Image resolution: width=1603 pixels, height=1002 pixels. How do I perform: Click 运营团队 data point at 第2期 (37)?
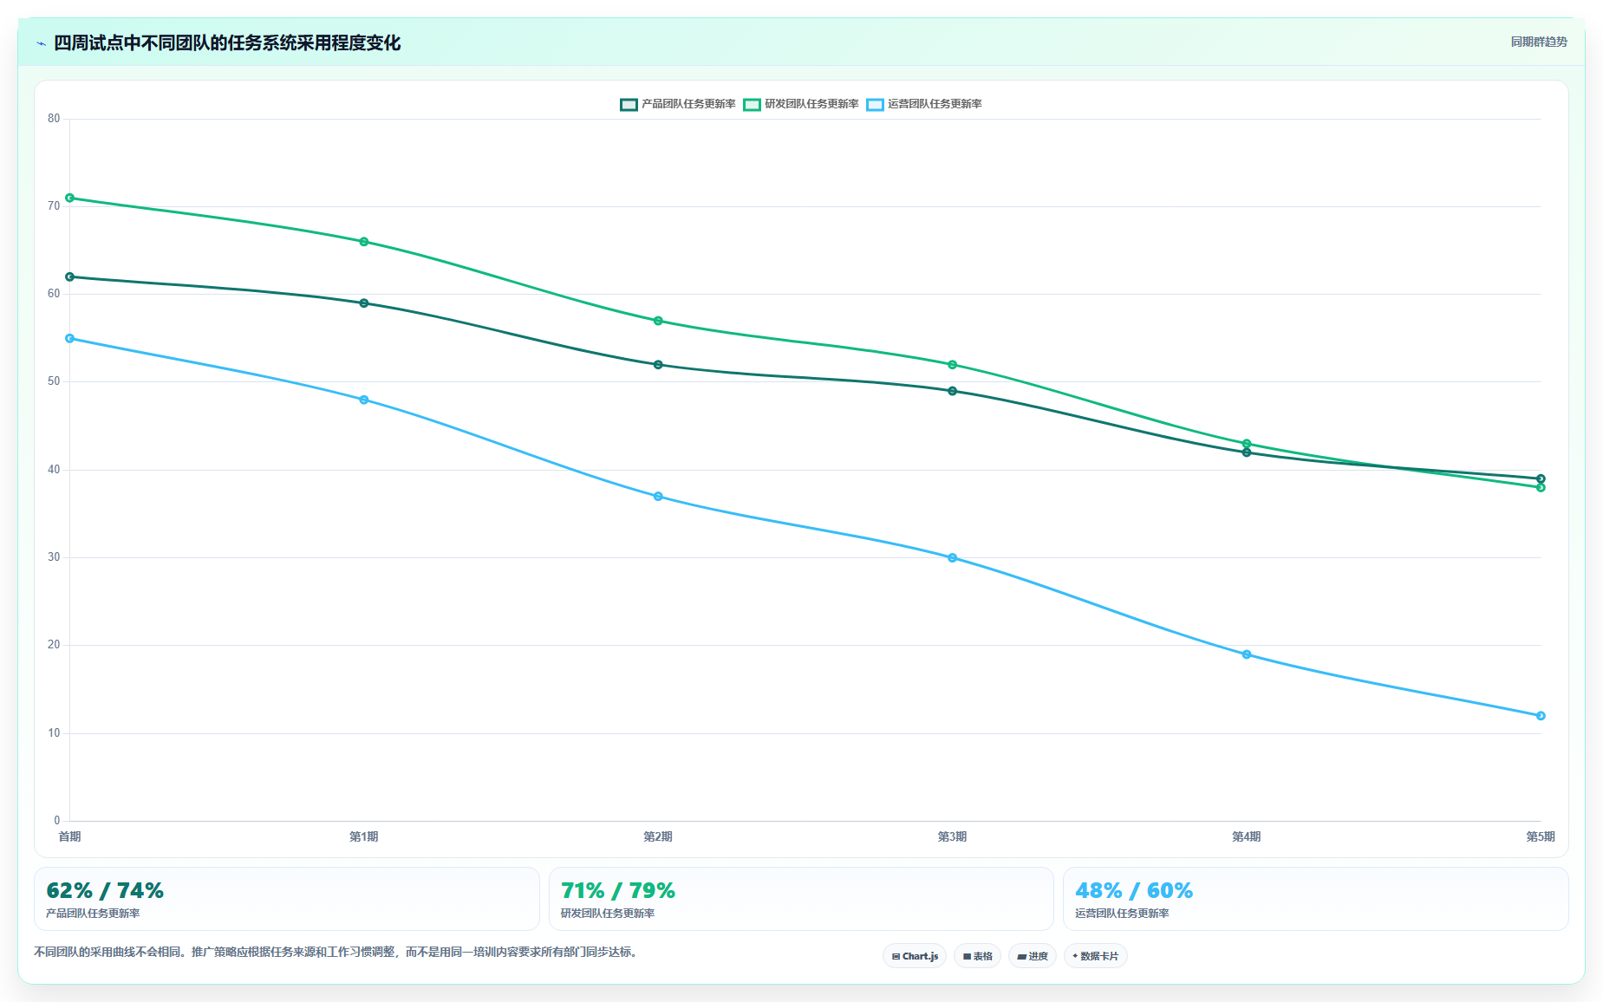coord(658,497)
